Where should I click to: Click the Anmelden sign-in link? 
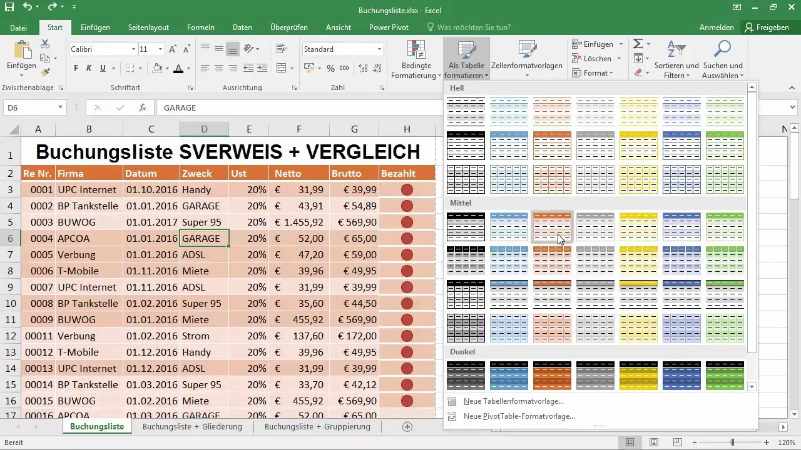(717, 27)
